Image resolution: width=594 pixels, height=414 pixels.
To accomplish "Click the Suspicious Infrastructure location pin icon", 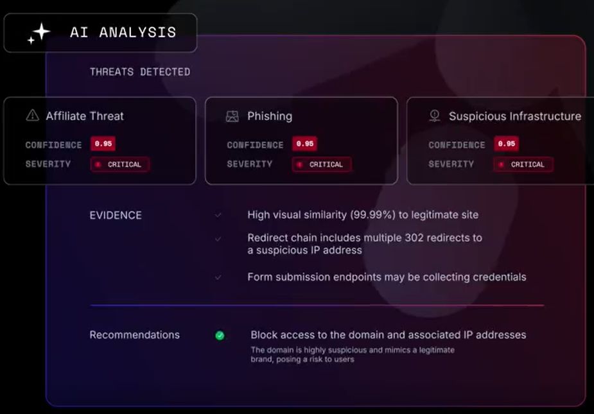I will click(x=435, y=116).
